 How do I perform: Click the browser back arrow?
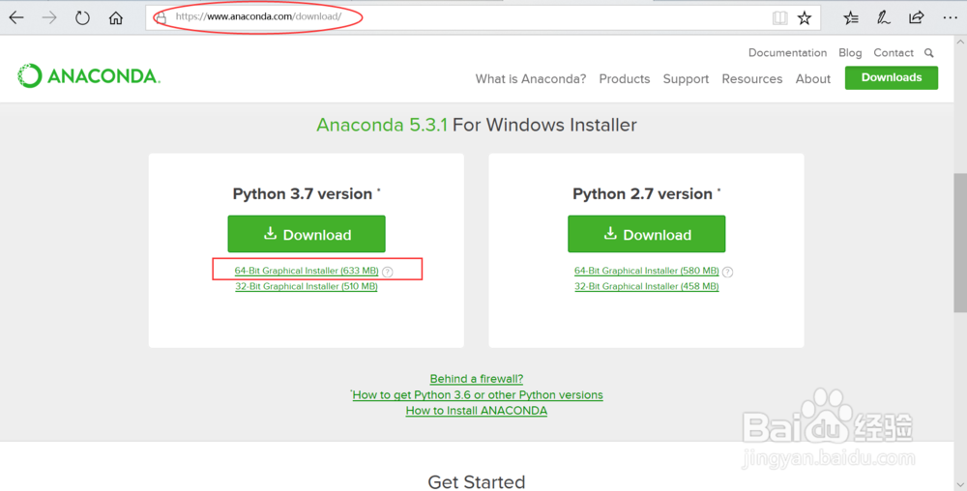click(x=16, y=17)
